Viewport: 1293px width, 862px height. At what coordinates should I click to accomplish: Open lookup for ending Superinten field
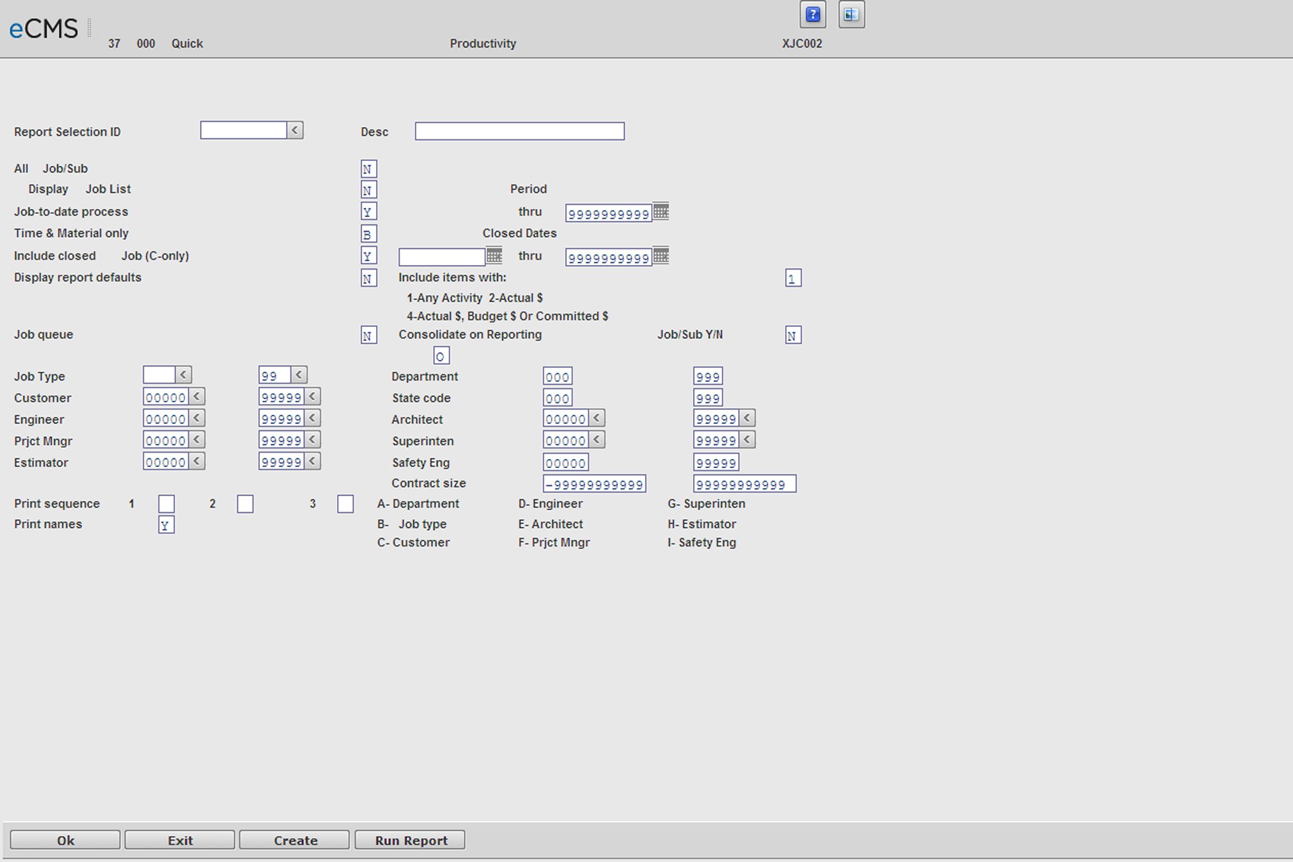[747, 440]
